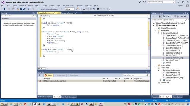Click the Toolbox search magnifier icon

pyautogui.click(x=34, y=16)
